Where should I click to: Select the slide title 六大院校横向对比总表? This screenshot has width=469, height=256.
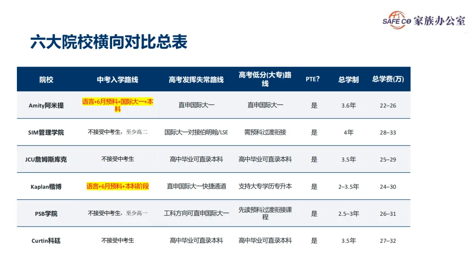coord(109,42)
